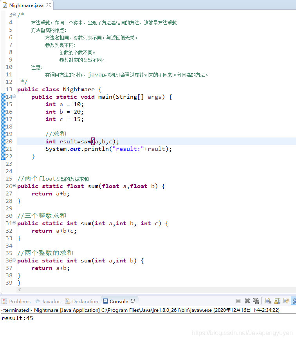Image resolution: width=296 pixels, height=340 pixels.
Task: Click the Console monitor icon
Action: point(106,301)
